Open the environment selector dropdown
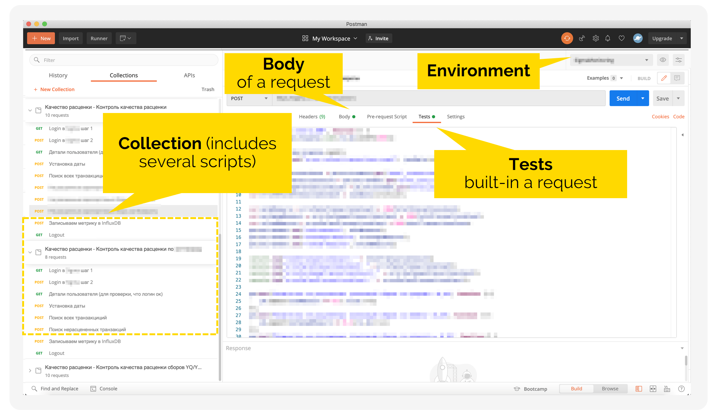 (x=611, y=60)
